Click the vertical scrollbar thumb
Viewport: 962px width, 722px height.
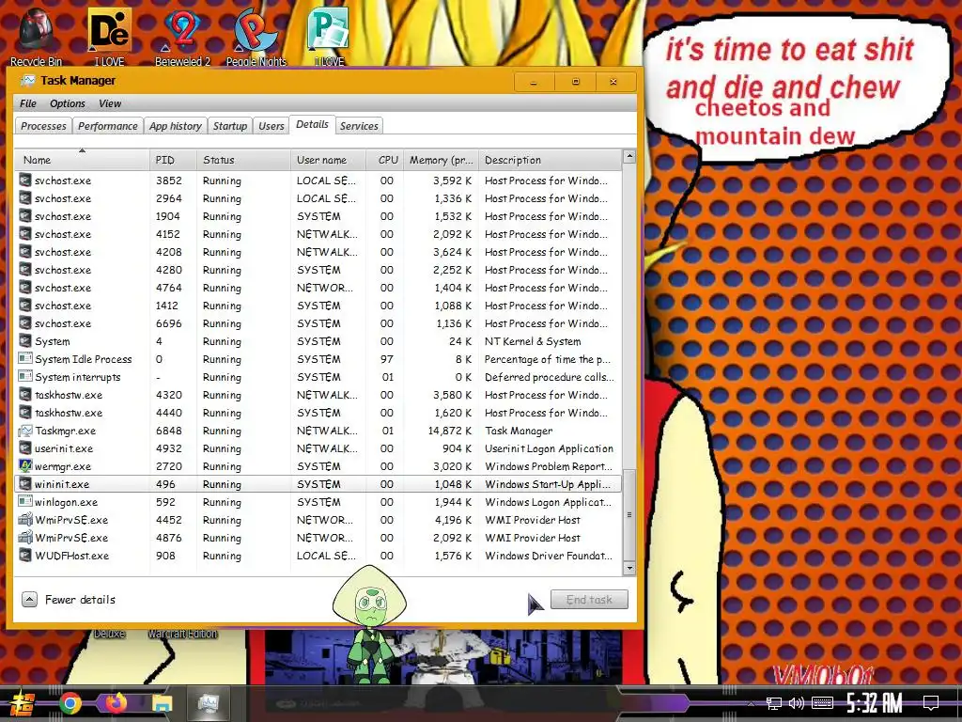coord(628,514)
